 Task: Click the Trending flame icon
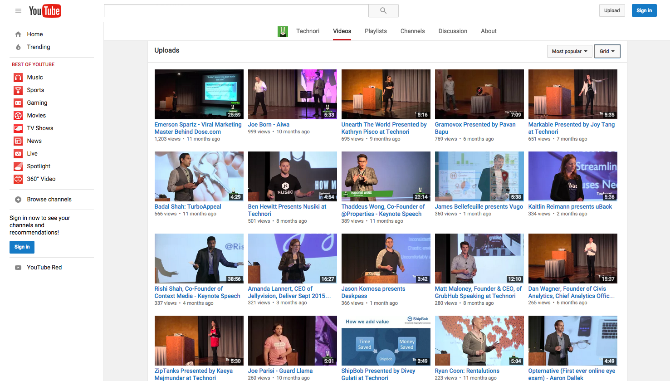click(18, 47)
